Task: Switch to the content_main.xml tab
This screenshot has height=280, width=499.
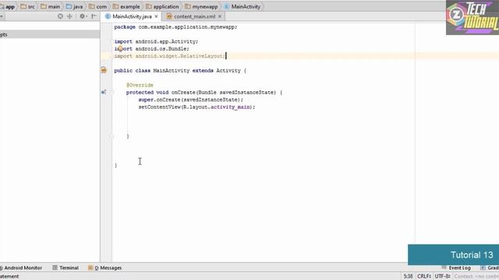Action: pyautogui.click(x=194, y=16)
